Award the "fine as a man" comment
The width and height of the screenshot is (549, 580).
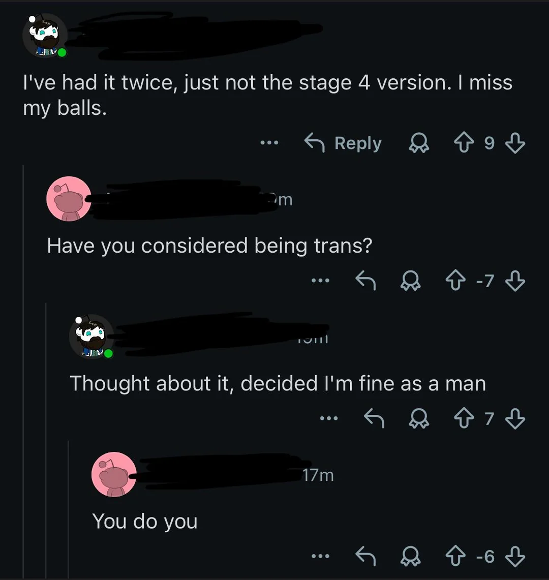click(419, 419)
